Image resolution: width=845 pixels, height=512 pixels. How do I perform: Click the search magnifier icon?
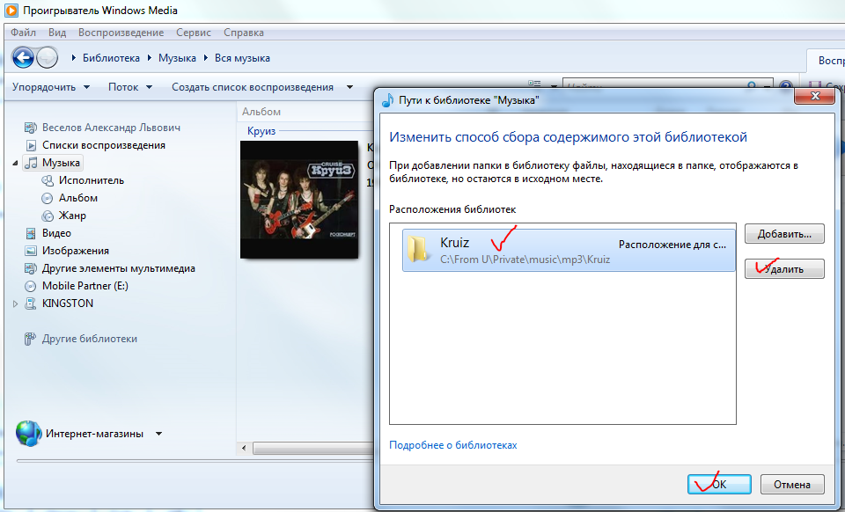[752, 86]
